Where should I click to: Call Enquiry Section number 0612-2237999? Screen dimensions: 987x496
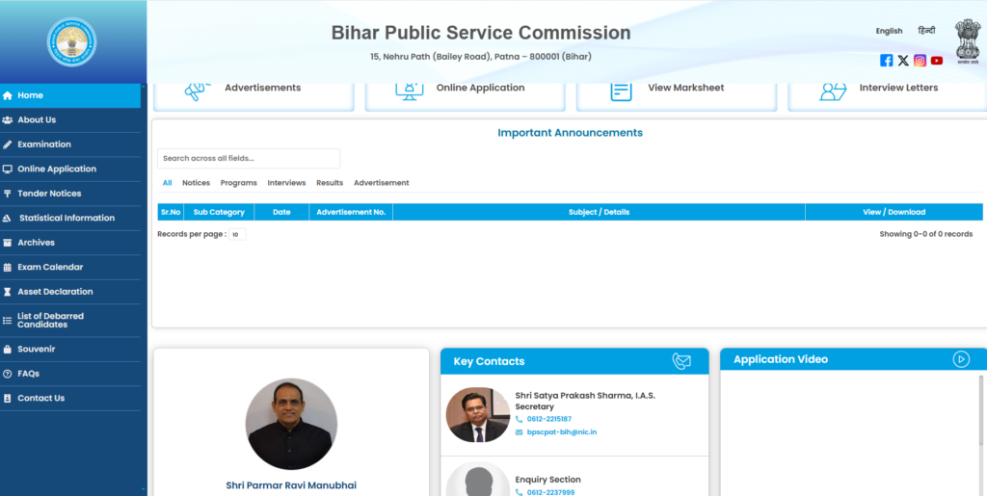point(550,493)
